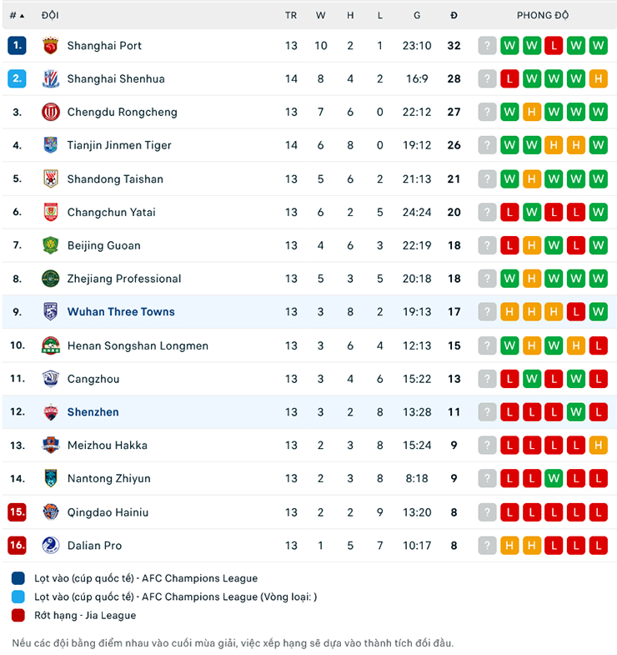
Task: Open the Shandong Taishan team link
Action: point(115,179)
